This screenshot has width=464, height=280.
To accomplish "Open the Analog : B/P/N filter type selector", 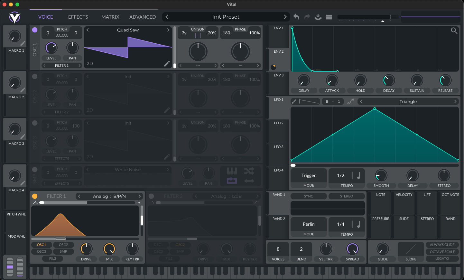I will pos(109,196).
